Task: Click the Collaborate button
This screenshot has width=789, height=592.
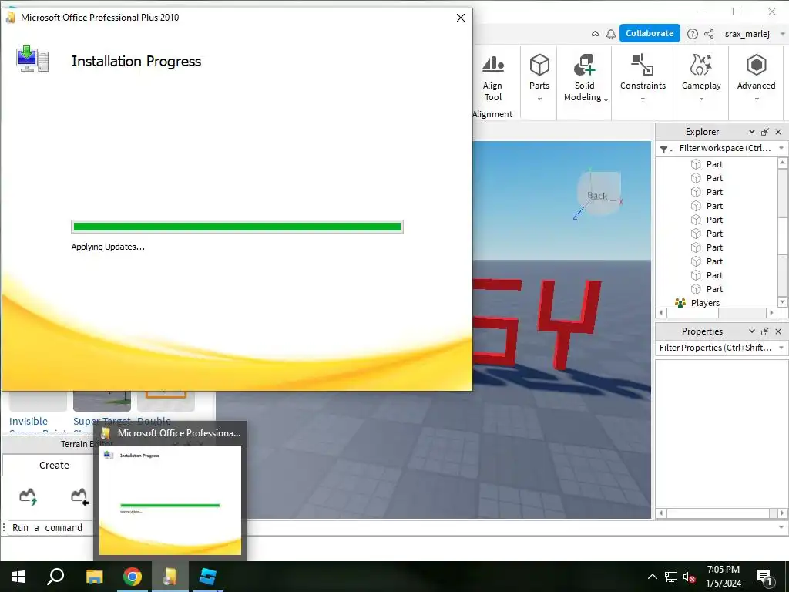Action: 650,33
